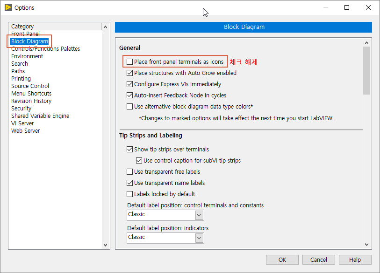Select Source Control category
The image size is (380, 273).
(30, 86)
